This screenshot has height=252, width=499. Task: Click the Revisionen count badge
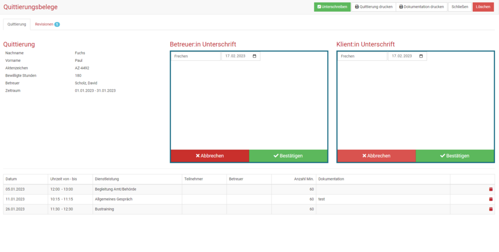[x=57, y=24]
